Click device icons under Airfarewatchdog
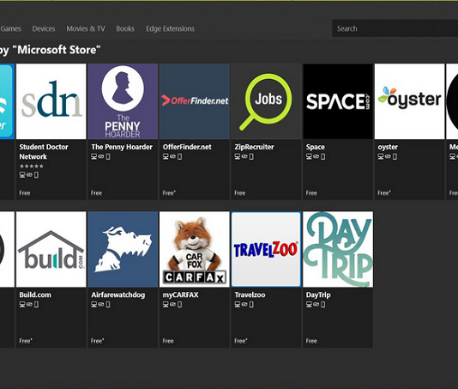 point(100,305)
